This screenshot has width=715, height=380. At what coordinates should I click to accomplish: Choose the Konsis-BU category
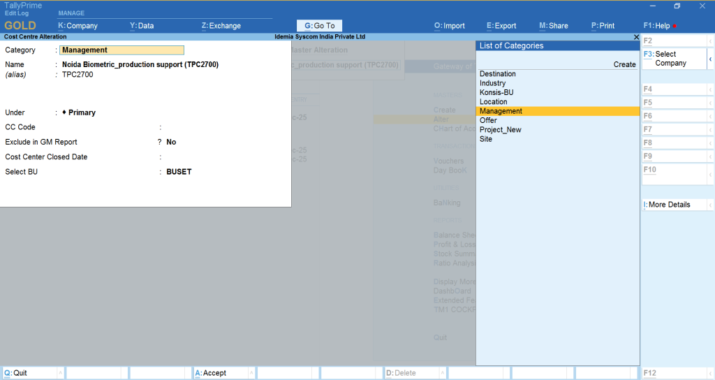point(496,92)
